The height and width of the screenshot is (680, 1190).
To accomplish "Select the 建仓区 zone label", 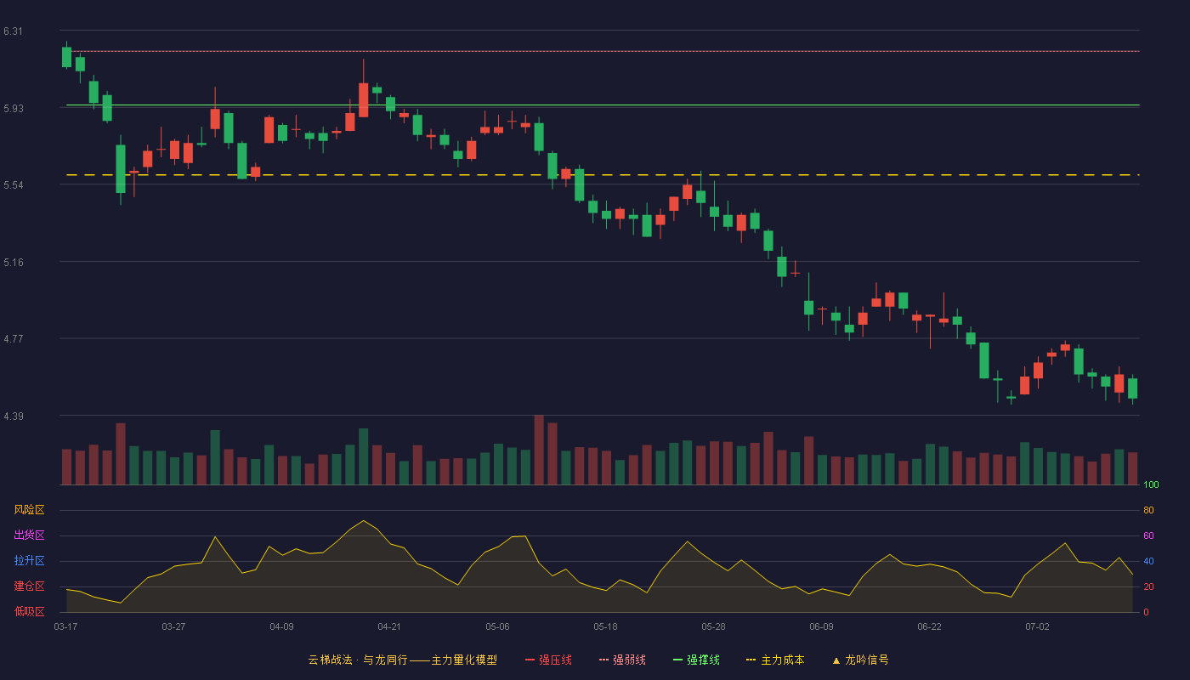I will (29, 586).
